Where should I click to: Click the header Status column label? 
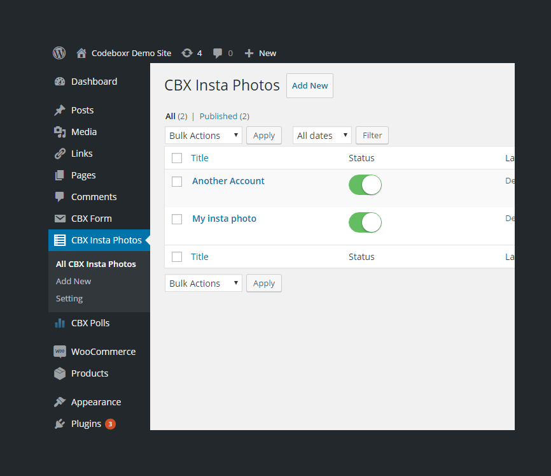pyautogui.click(x=361, y=158)
